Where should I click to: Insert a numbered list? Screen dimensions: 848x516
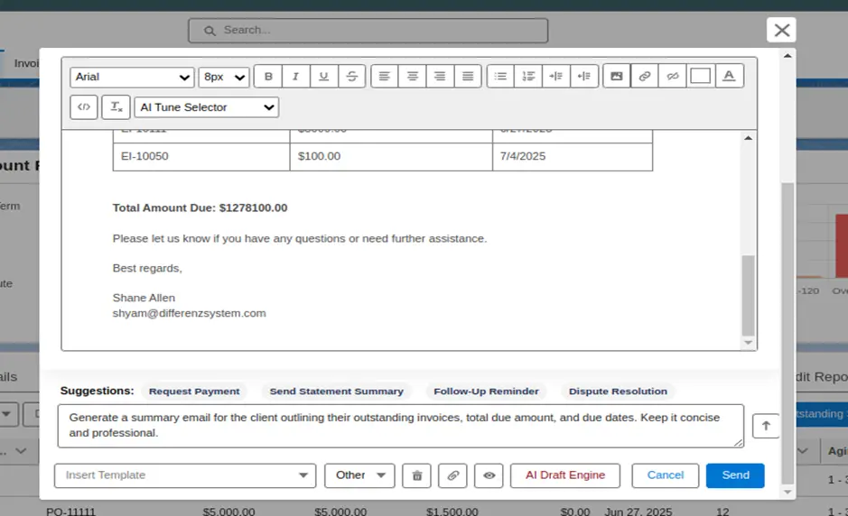pyautogui.click(x=528, y=76)
